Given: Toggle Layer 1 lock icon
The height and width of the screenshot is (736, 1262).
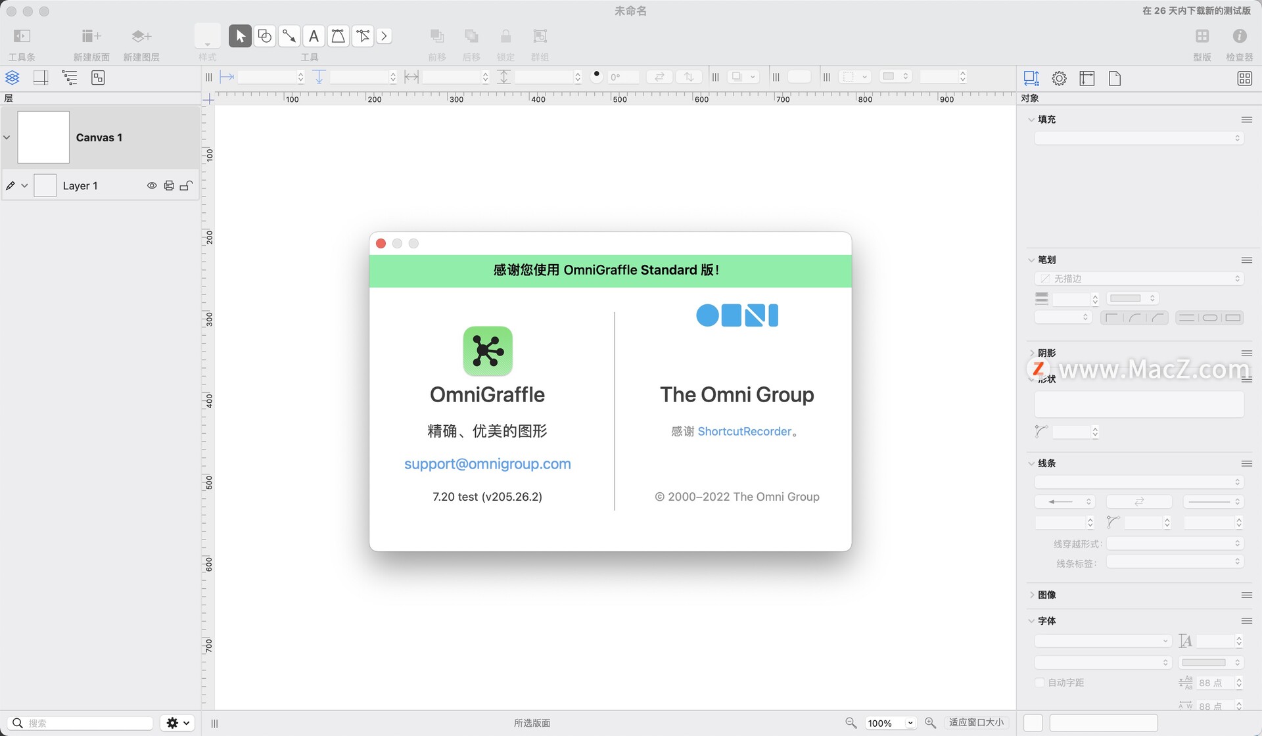Looking at the screenshot, I should pos(186,185).
